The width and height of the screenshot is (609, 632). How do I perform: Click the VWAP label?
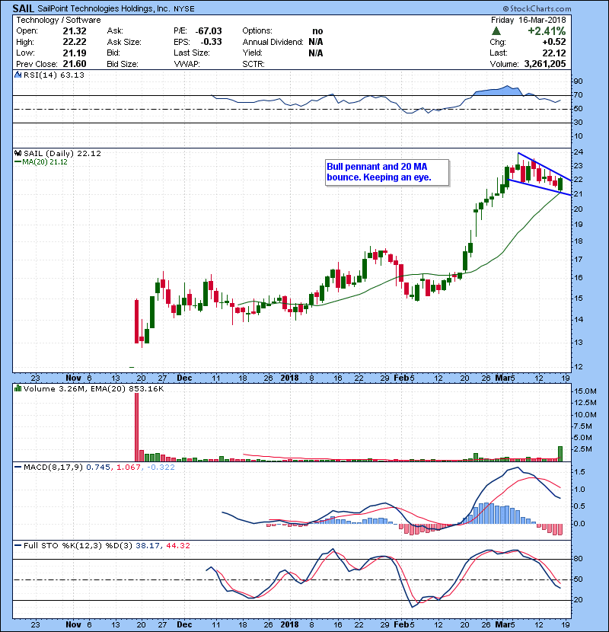(x=187, y=64)
